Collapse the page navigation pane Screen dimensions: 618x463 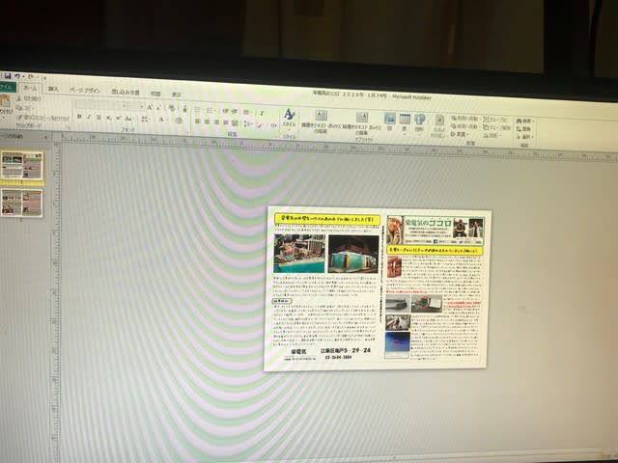45,137
